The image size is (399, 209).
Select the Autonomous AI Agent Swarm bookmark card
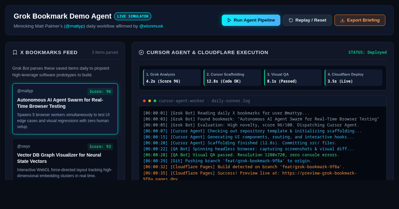tap(65, 109)
